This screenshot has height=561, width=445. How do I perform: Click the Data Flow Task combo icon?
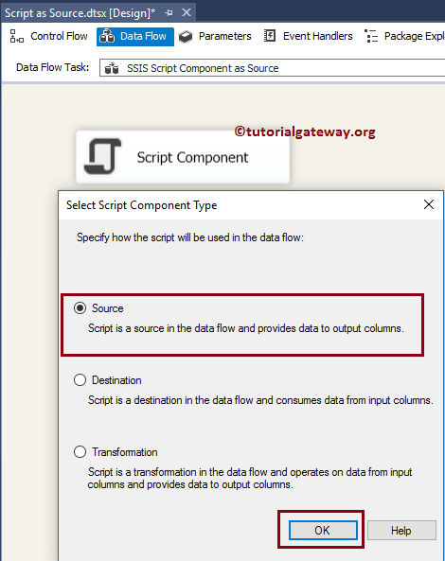tap(112, 68)
